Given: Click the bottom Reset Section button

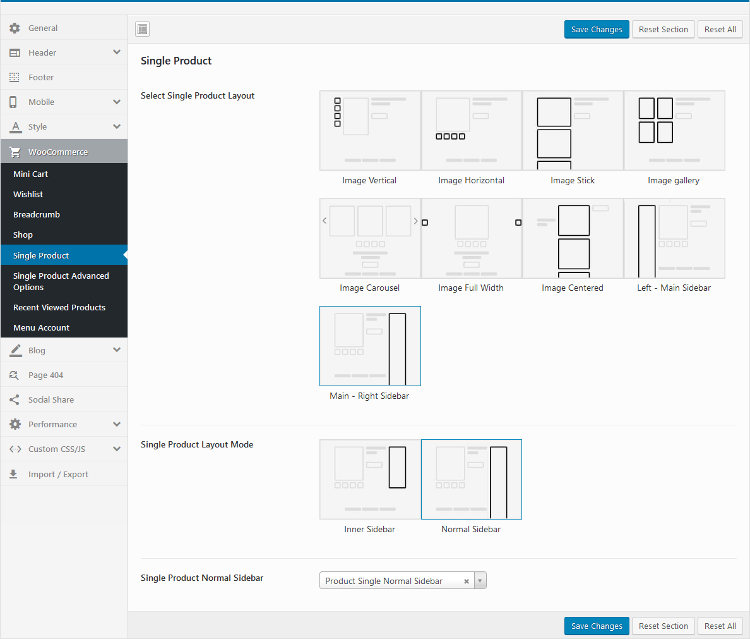Looking at the screenshot, I should pyautogui.click(x=663, y=626).
